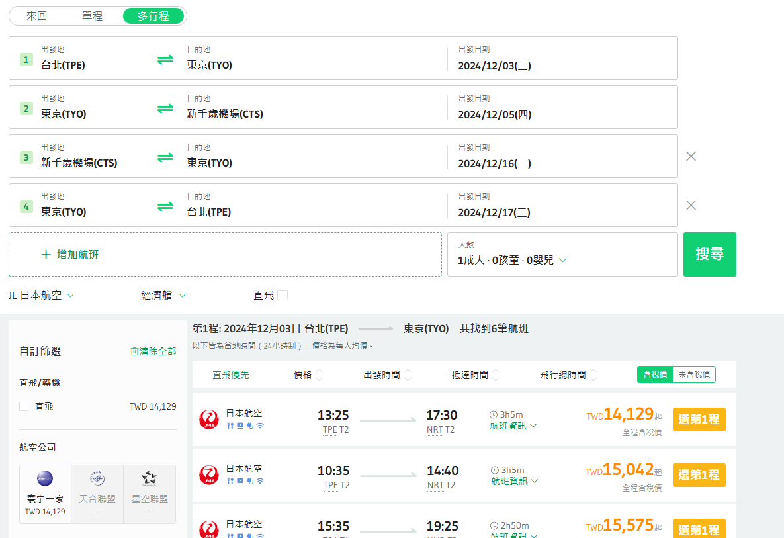This screenshot has height=538, width=784.
Task: Remove flight leg 4 with X icon
Action: click(691, 206)
